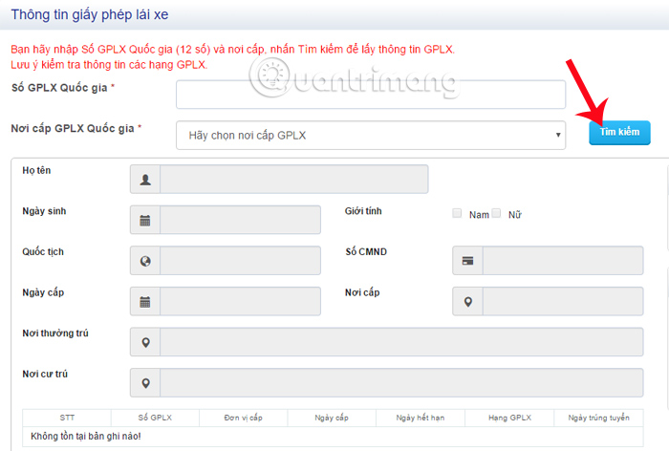
Task: Click the calendar icon beside Ngày sinh
Action: (145, 220)
